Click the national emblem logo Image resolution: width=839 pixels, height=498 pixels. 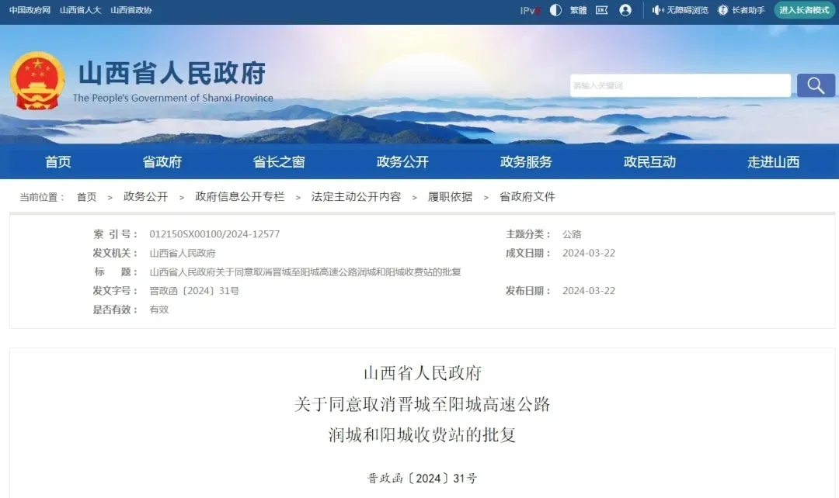[x=37, y=81]
